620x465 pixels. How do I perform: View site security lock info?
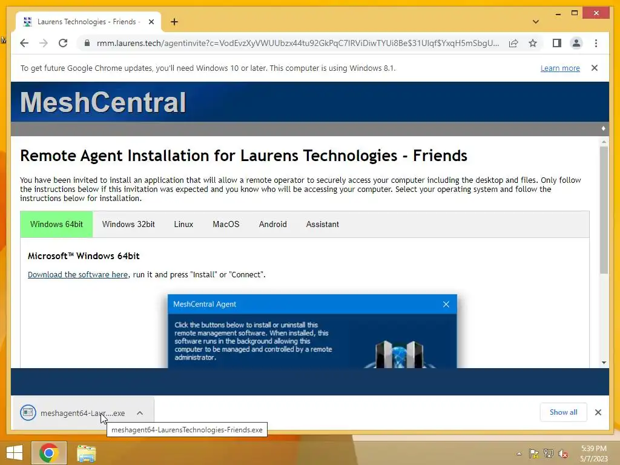click(87, 43)
